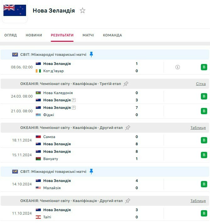Image resolution: width=210 pixels, height=224 pixels.
Task: Click win badge for Самоа match
Action: click(204, 140)
